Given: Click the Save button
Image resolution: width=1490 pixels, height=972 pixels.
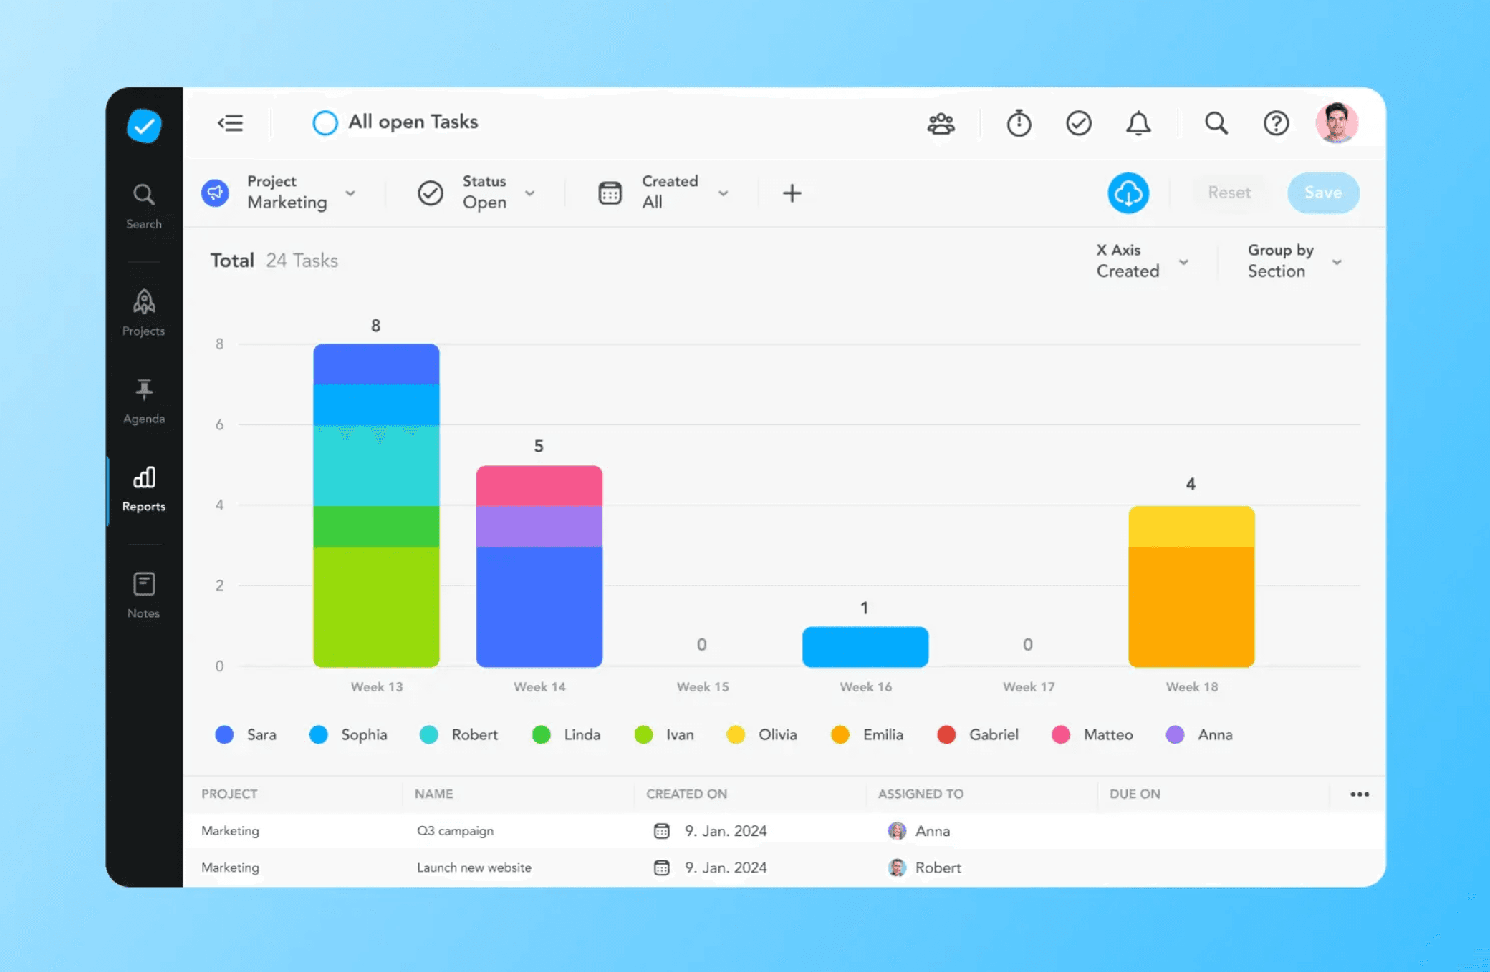Looking at the screenshot, I should 1323,193.
